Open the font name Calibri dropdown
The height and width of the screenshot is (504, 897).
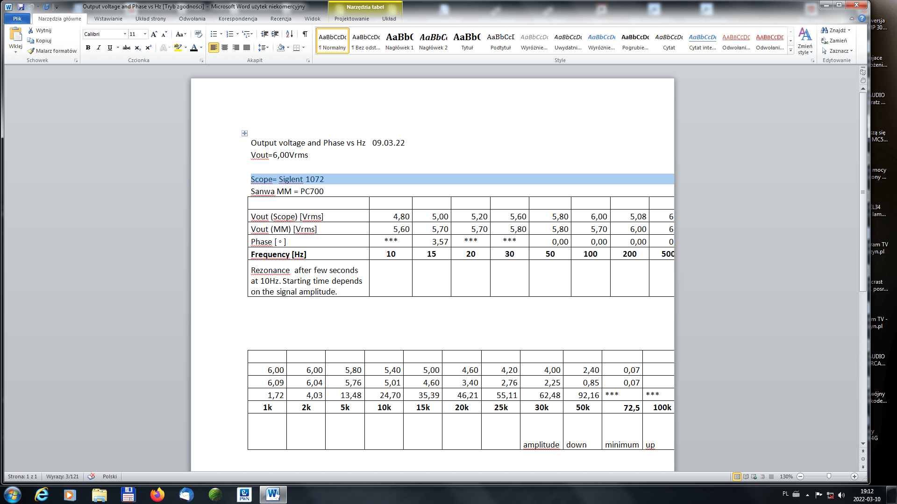125,34
